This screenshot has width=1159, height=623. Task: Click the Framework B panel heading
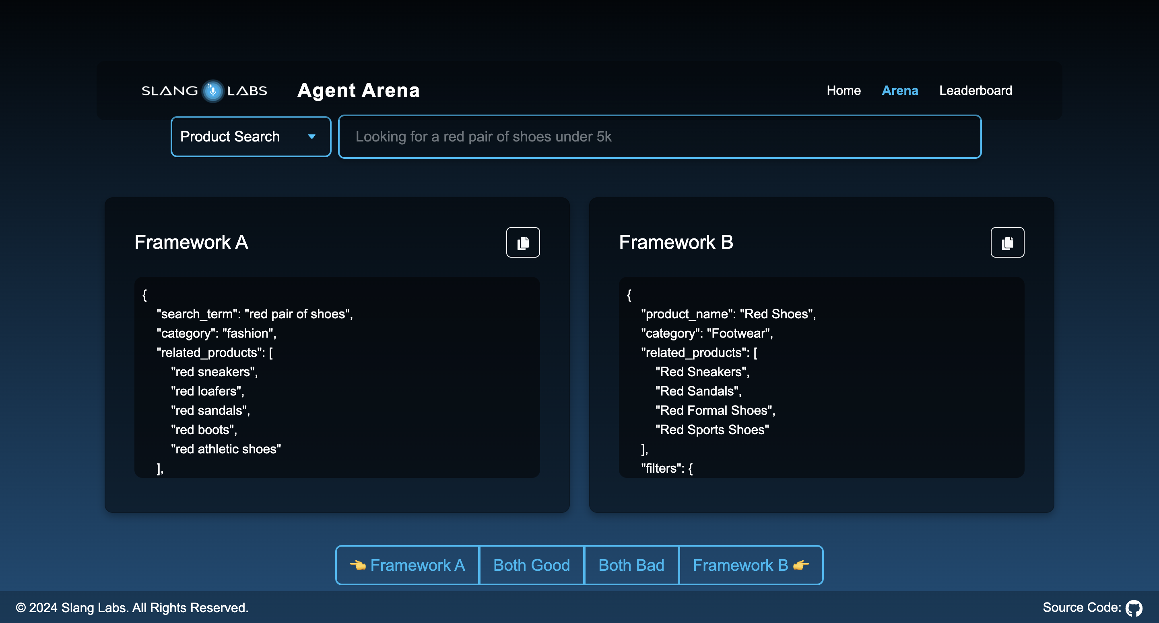click(x=676, y=242)
